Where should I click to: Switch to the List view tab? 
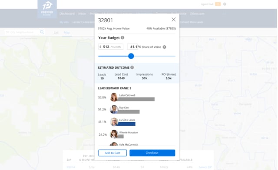56,33
